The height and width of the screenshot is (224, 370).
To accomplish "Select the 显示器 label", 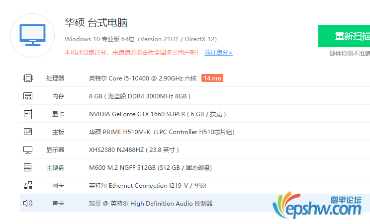I will click(x=55, y=149).
